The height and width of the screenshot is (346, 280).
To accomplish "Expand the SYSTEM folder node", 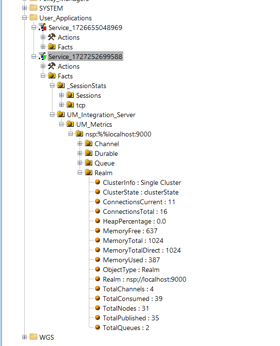I will pyautogui.click(x=24, y=8).
